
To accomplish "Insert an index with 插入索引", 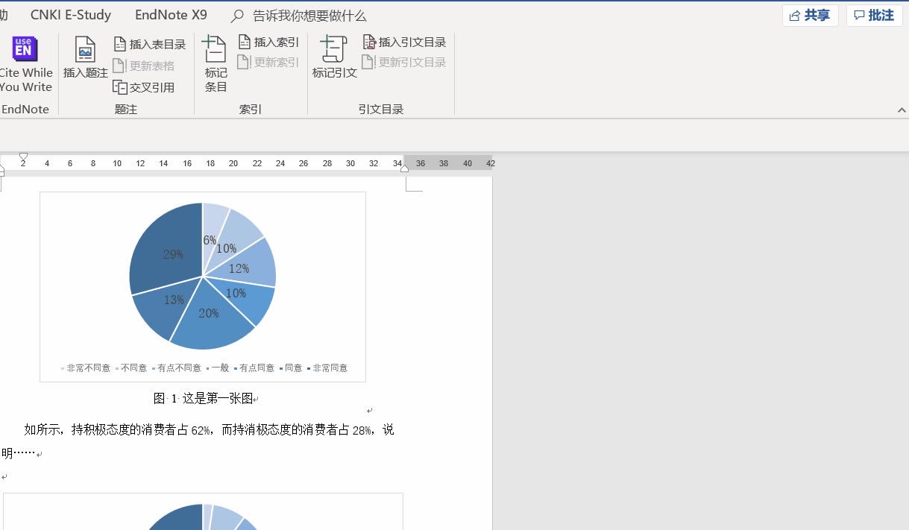I will (268, 42).
